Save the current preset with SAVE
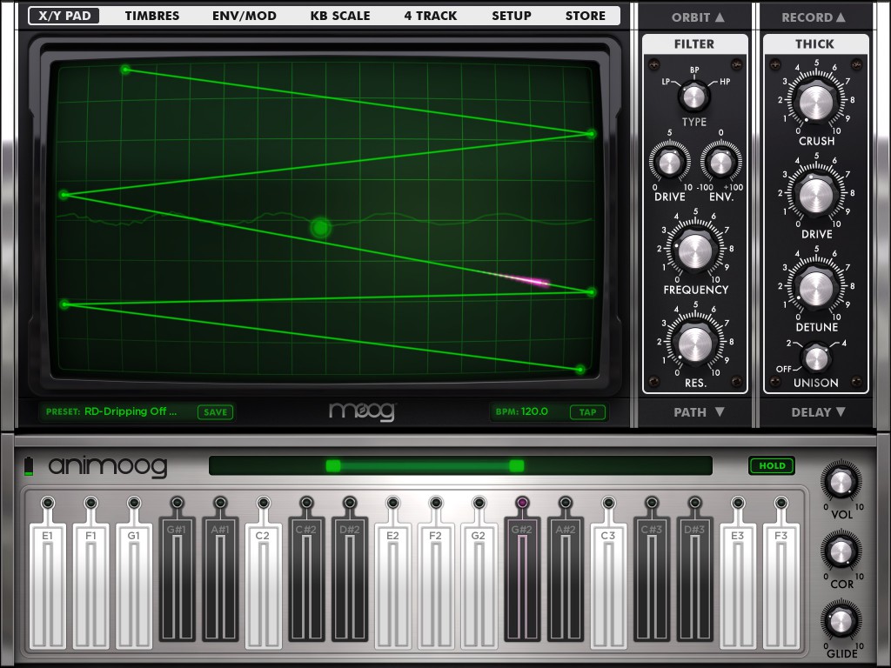891x668 pixels. click(x=216, y=411)
